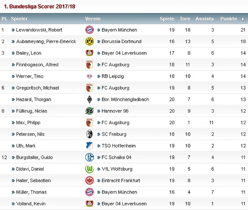Click the Bayern München logo beside Lewandowski
The height and width of the screenshot is (210, 248).
[89, 30]
